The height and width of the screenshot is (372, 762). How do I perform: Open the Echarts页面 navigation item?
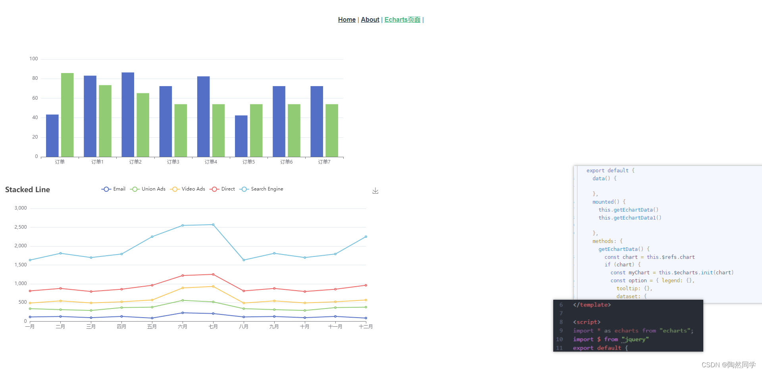402,19
